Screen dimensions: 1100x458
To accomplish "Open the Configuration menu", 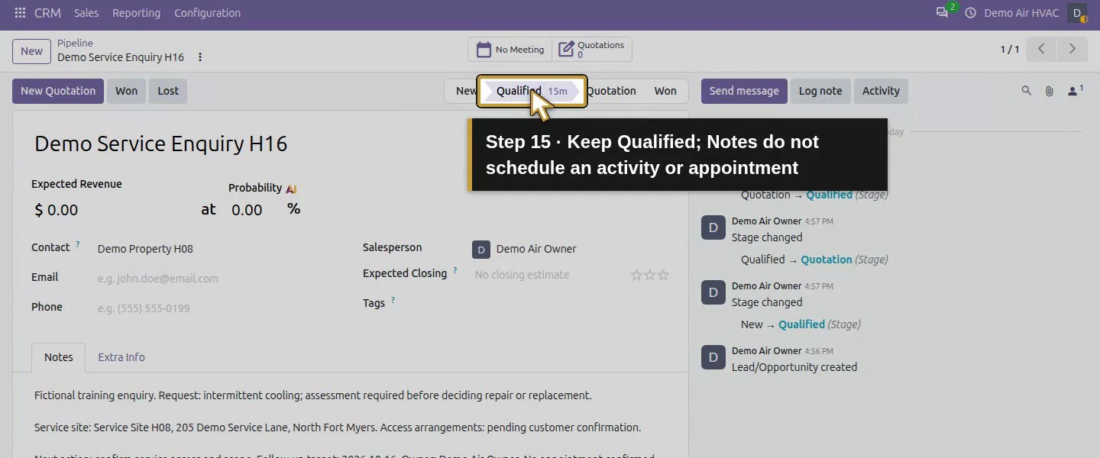I will coord(207,13).
